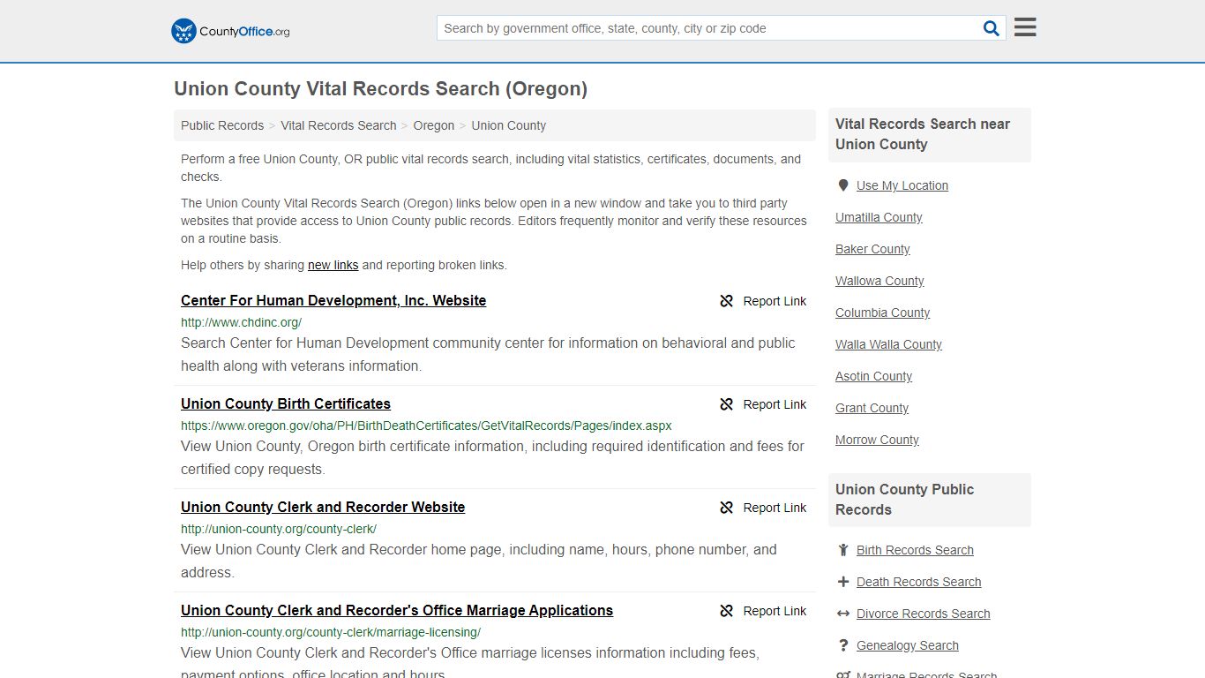Open the CountyOffice.org logo homepage
Image resolution: width=1205 pixels, height=678 pixels.
point(230,31)
